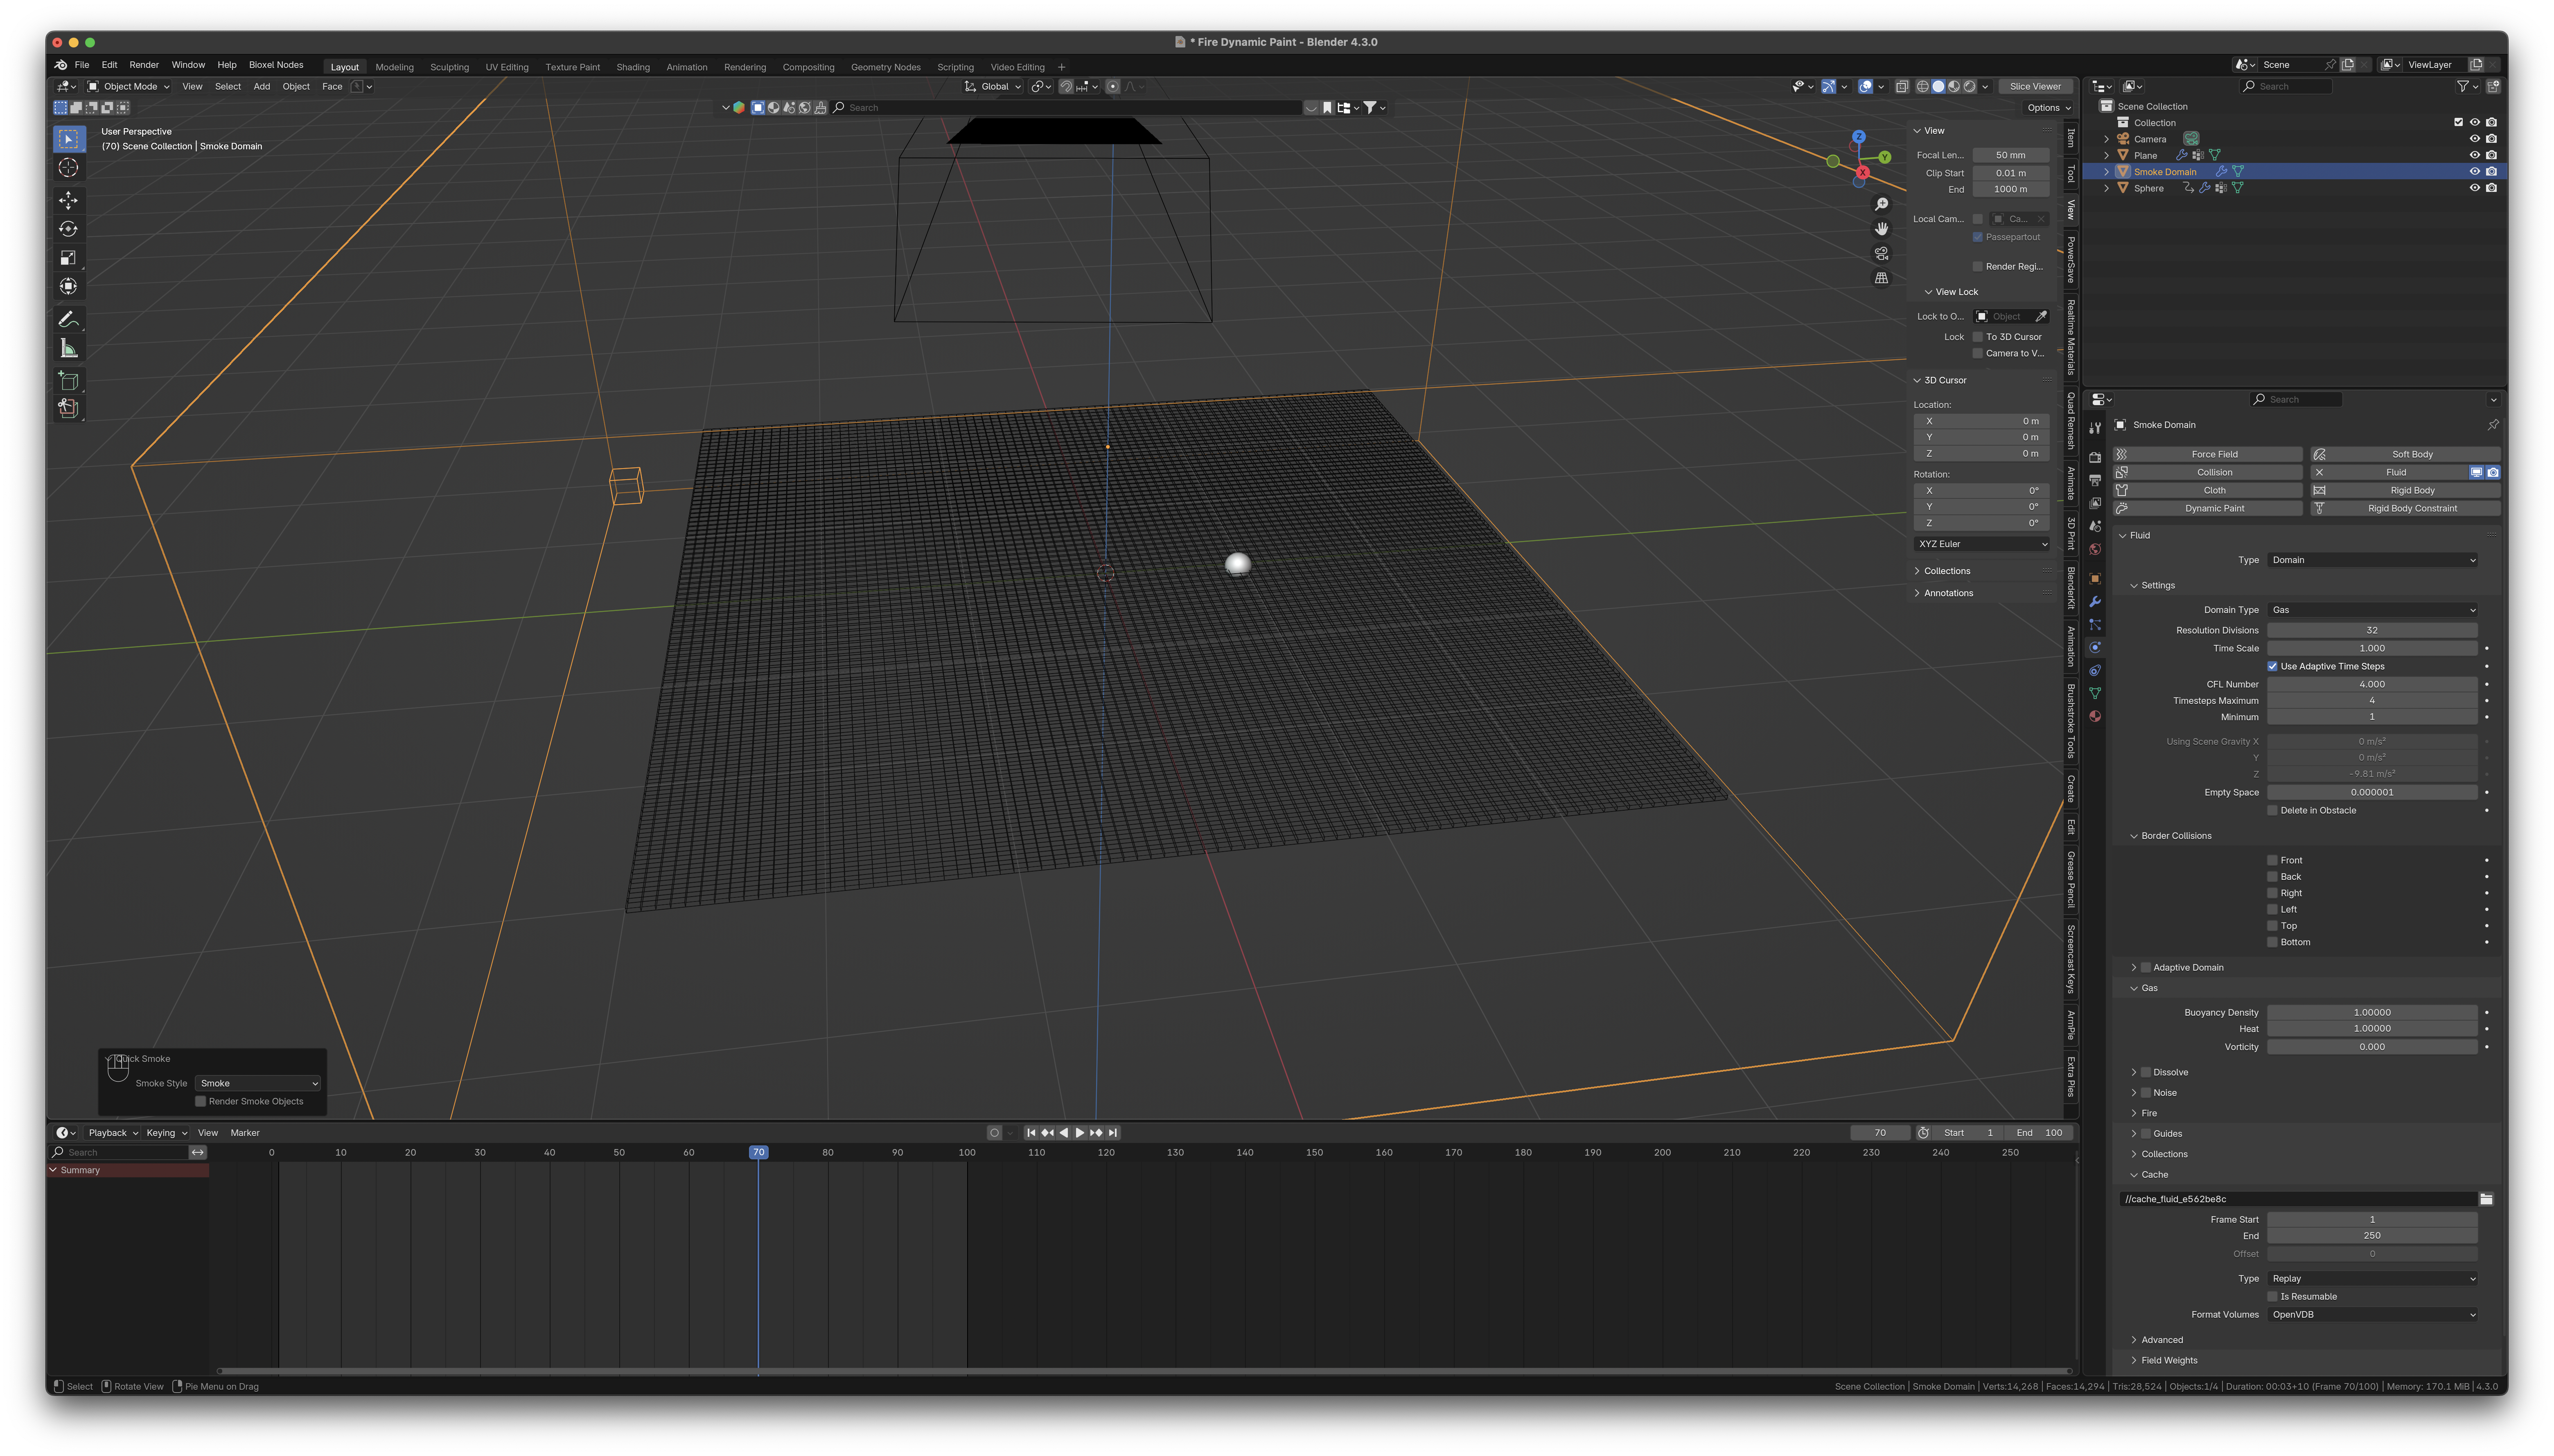Select the Annotate tool
2554x1456 pixels.
tap(68, 320)
